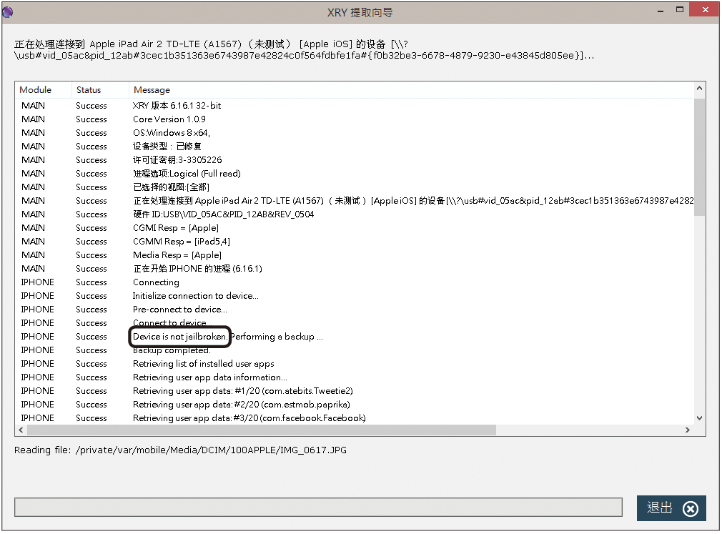722x534 pixels.
Task: Select the '正在开始 IPHONE 的进程 (6.16.1)' row
Action: (x=355, y=269)
